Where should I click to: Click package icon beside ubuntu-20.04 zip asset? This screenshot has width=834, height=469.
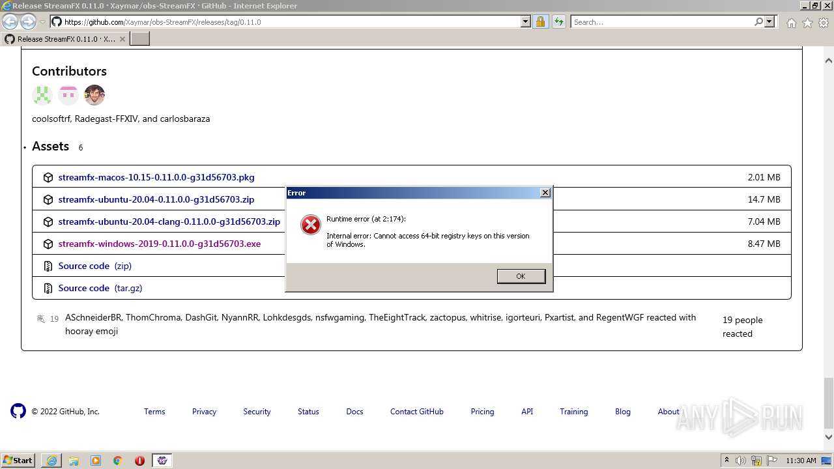(x=48, y=199)
